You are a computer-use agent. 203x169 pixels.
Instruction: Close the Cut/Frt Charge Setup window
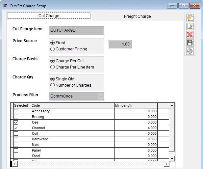(194, 6)
